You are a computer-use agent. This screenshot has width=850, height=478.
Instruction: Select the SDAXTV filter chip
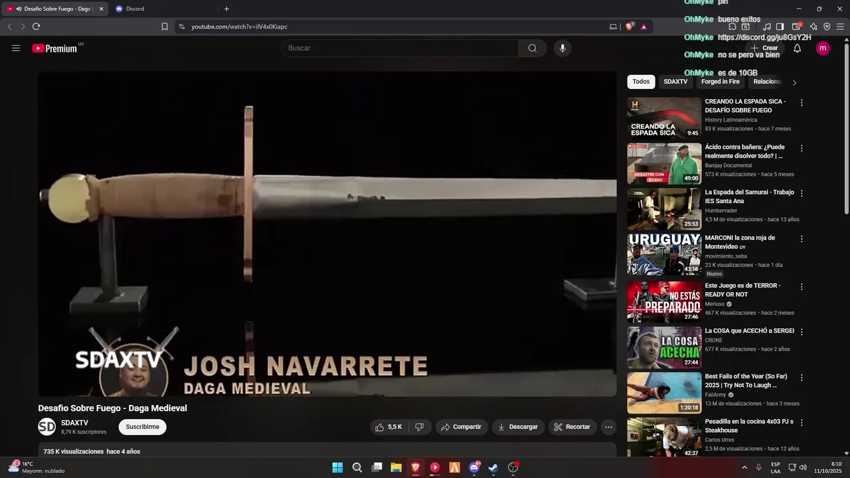[x=675, y=82]
